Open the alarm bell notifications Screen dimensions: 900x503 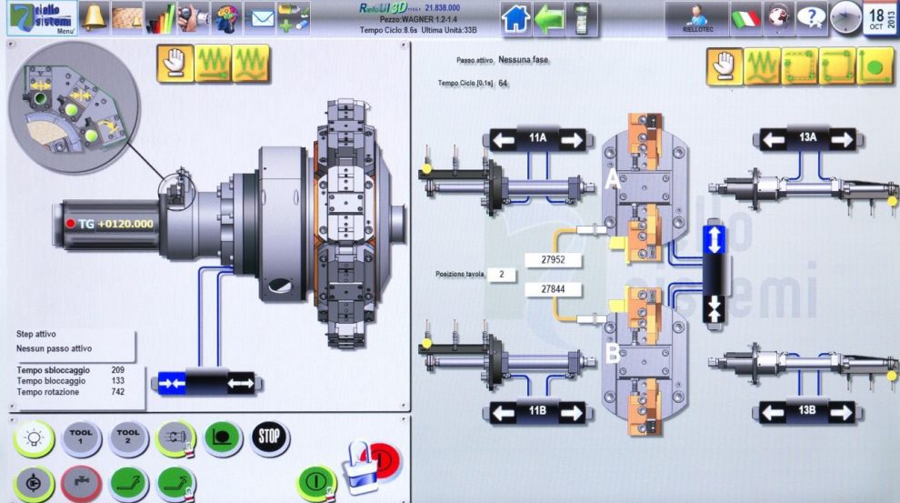94,18
